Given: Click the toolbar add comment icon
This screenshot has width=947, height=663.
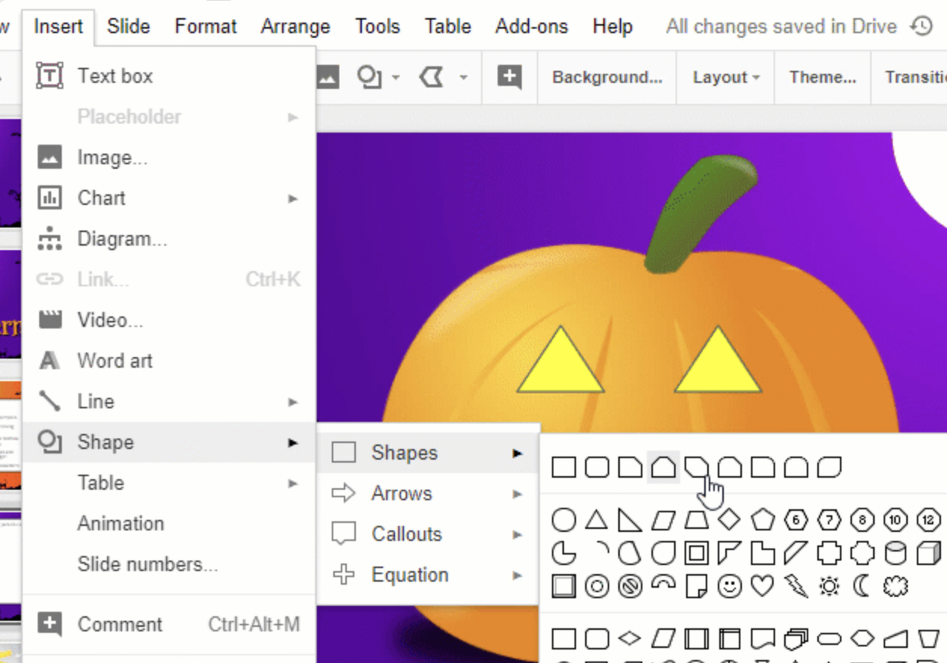Looking at the screenshot, I should pos(510,77).
